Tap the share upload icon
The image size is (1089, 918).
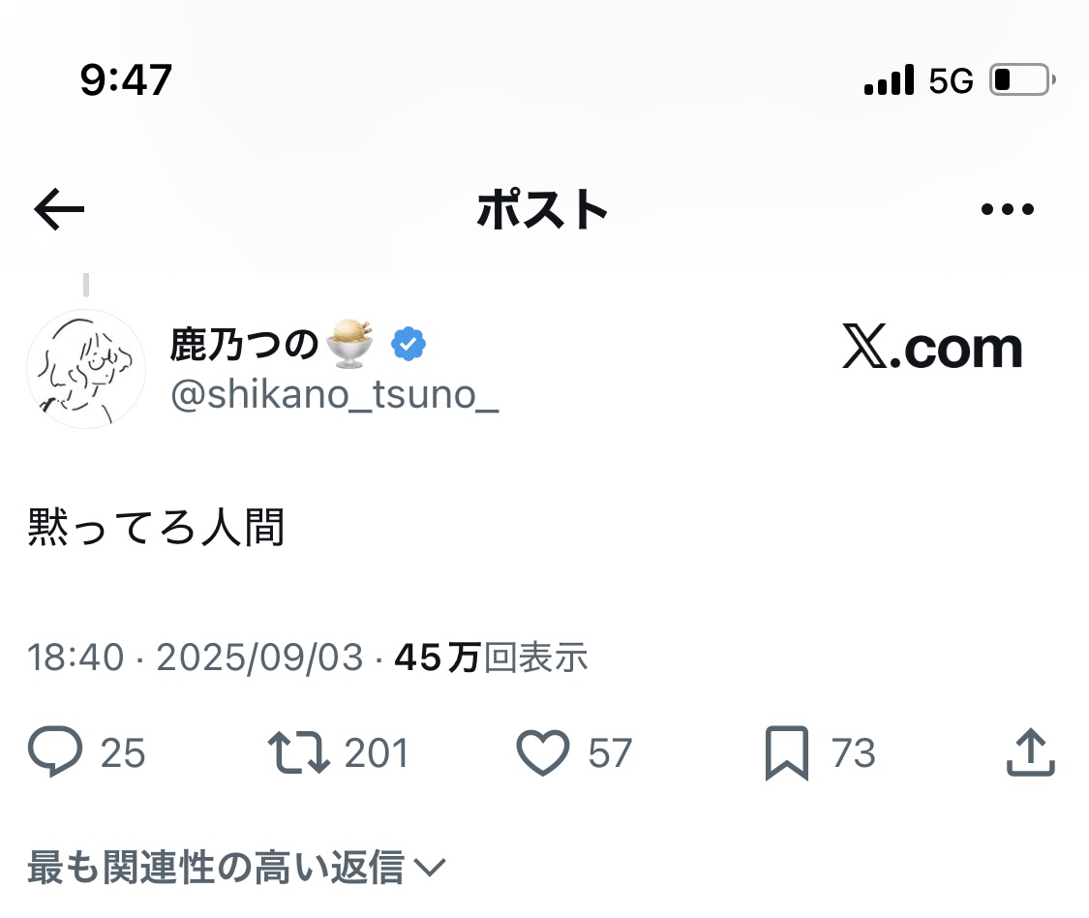coord(1030,753)
